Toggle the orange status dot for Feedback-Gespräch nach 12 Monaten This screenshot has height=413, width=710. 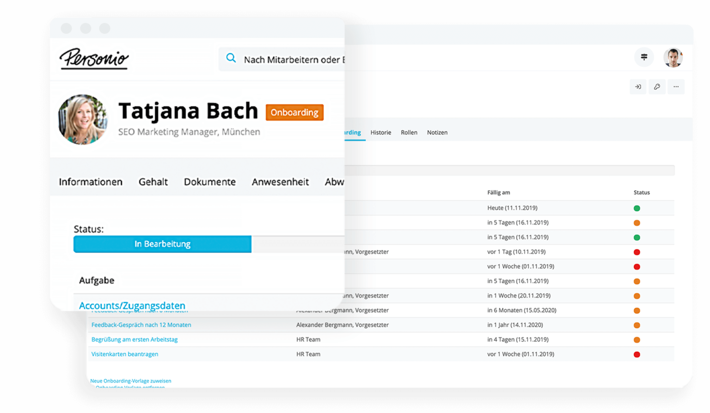pos(637,325)
